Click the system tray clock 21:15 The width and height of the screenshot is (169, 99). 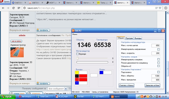coord(164,97)
